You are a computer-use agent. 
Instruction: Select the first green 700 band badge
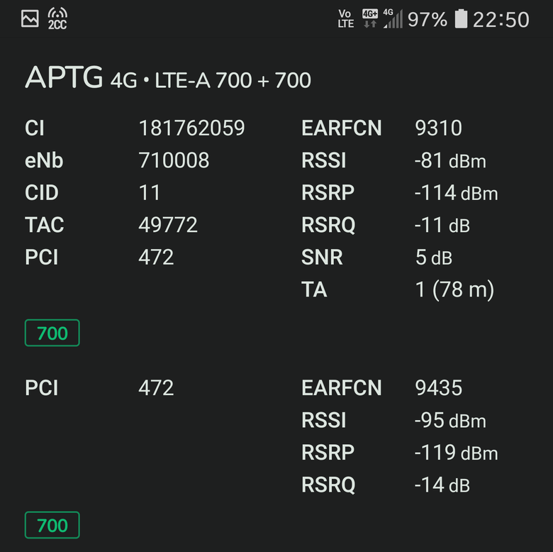[x=52, y=333]
